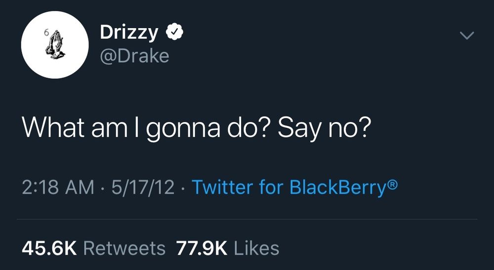Click the word BlackBerry in the source link
Image resolution: width=494 pixels, height=270 pixels.
click(337, 188)
